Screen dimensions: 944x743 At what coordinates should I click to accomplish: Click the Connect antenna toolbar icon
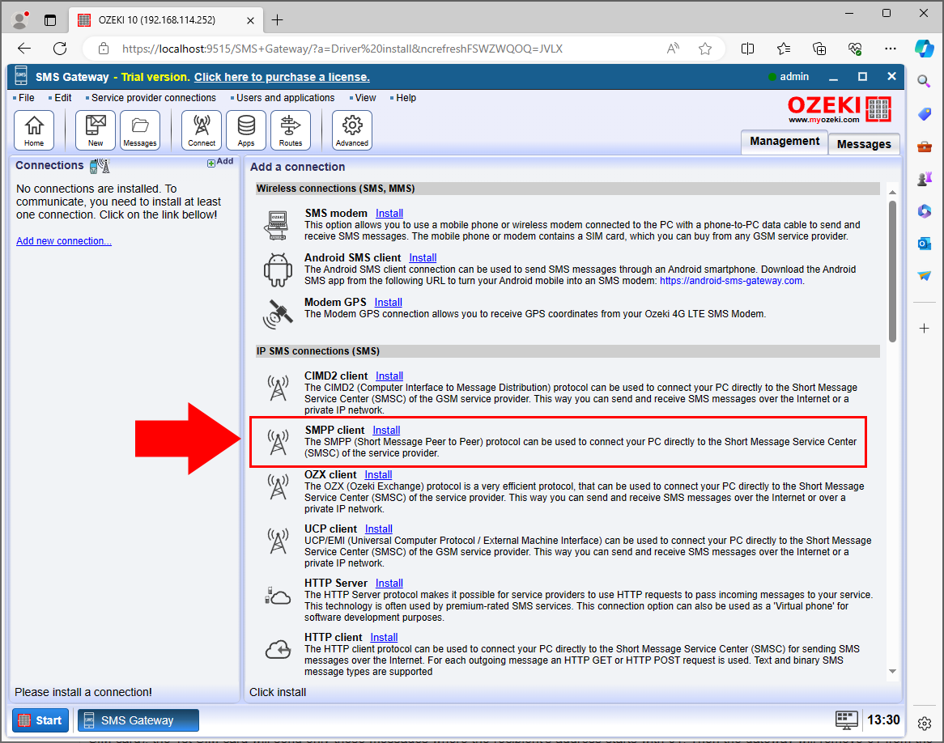pyautogui.click(x=201, y=130)
